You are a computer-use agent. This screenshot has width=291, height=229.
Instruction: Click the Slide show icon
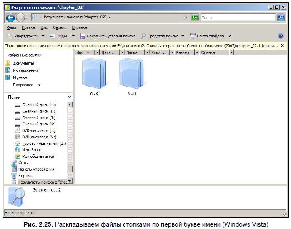pyautogui.click(x=193, y=36)
